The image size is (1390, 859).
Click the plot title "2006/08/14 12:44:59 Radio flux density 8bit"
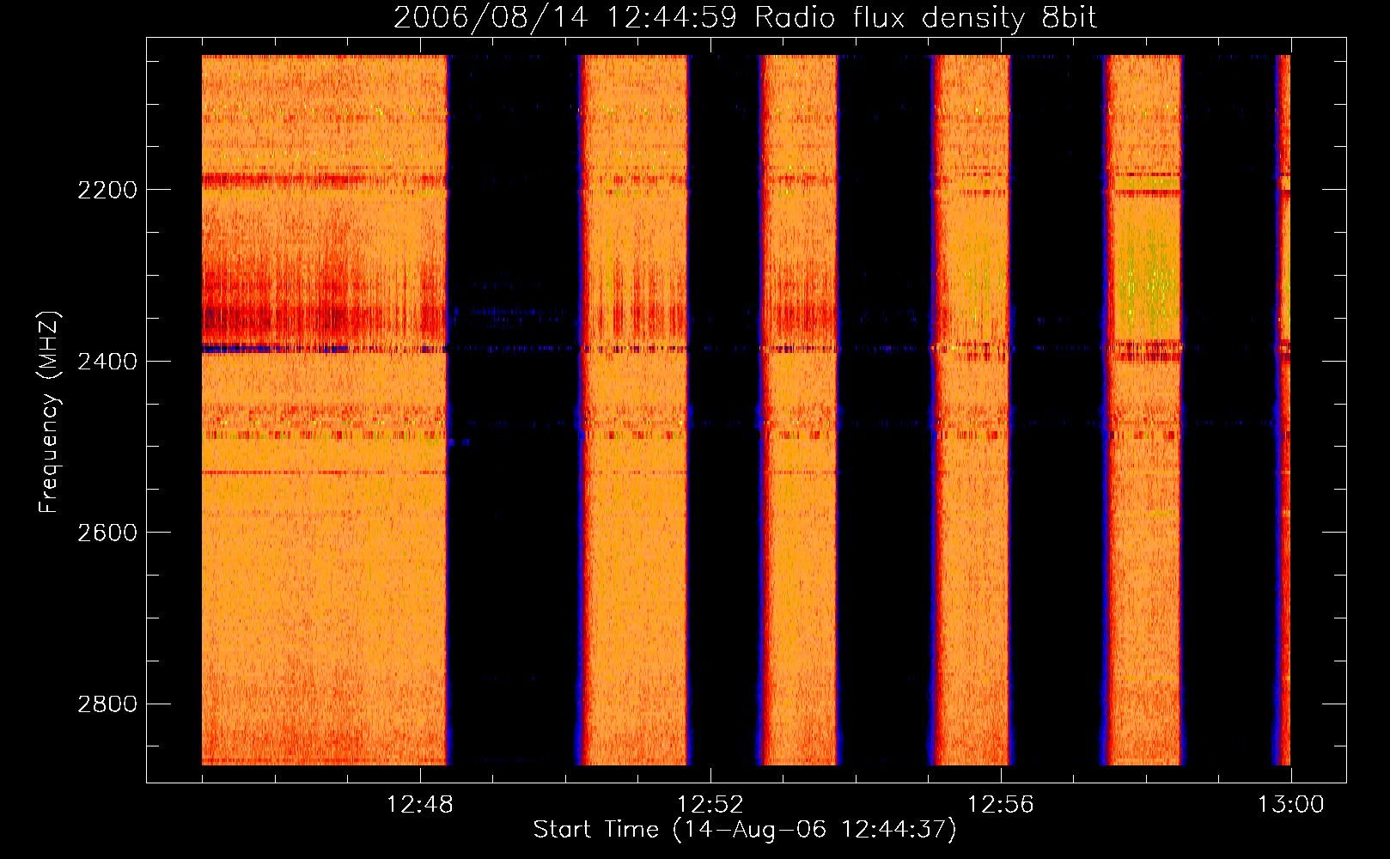point(746,18)
